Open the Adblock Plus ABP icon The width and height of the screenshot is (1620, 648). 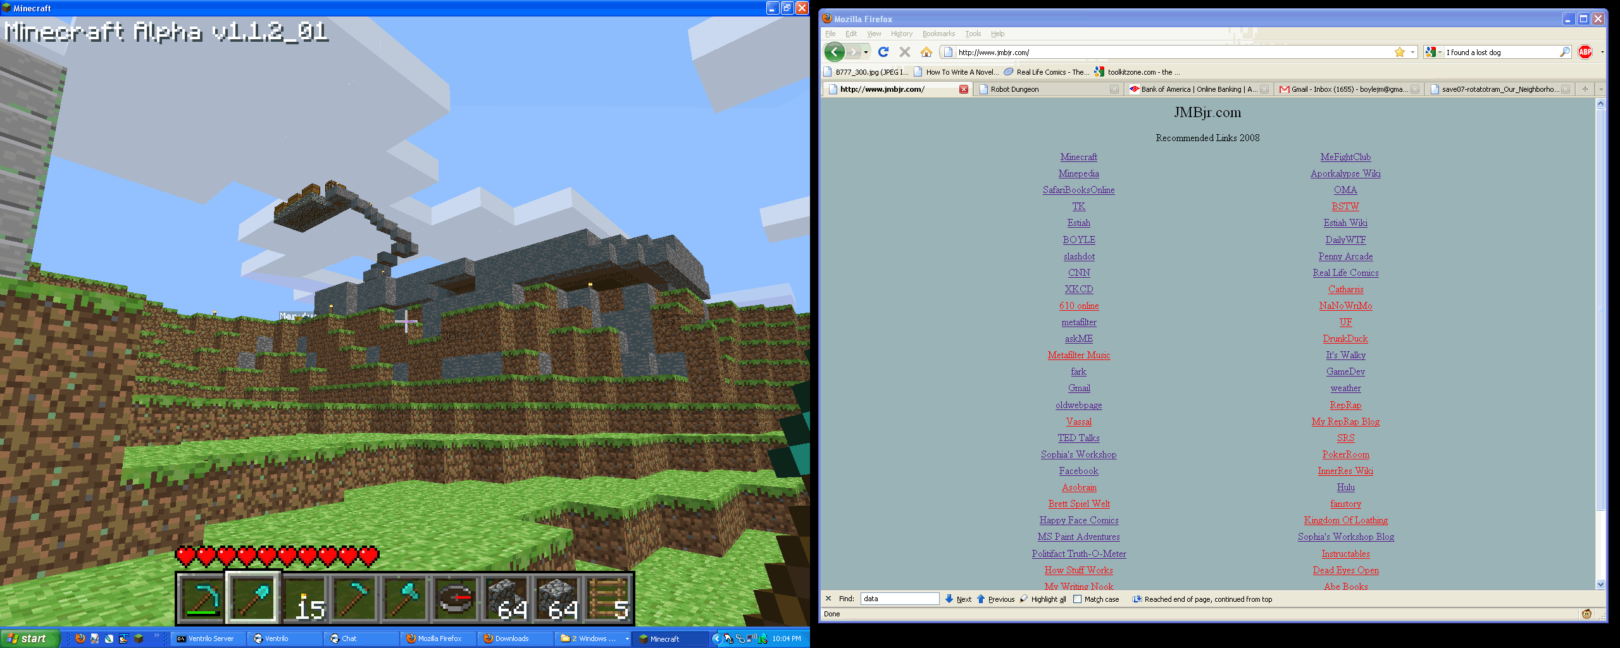coord(1585,52)
